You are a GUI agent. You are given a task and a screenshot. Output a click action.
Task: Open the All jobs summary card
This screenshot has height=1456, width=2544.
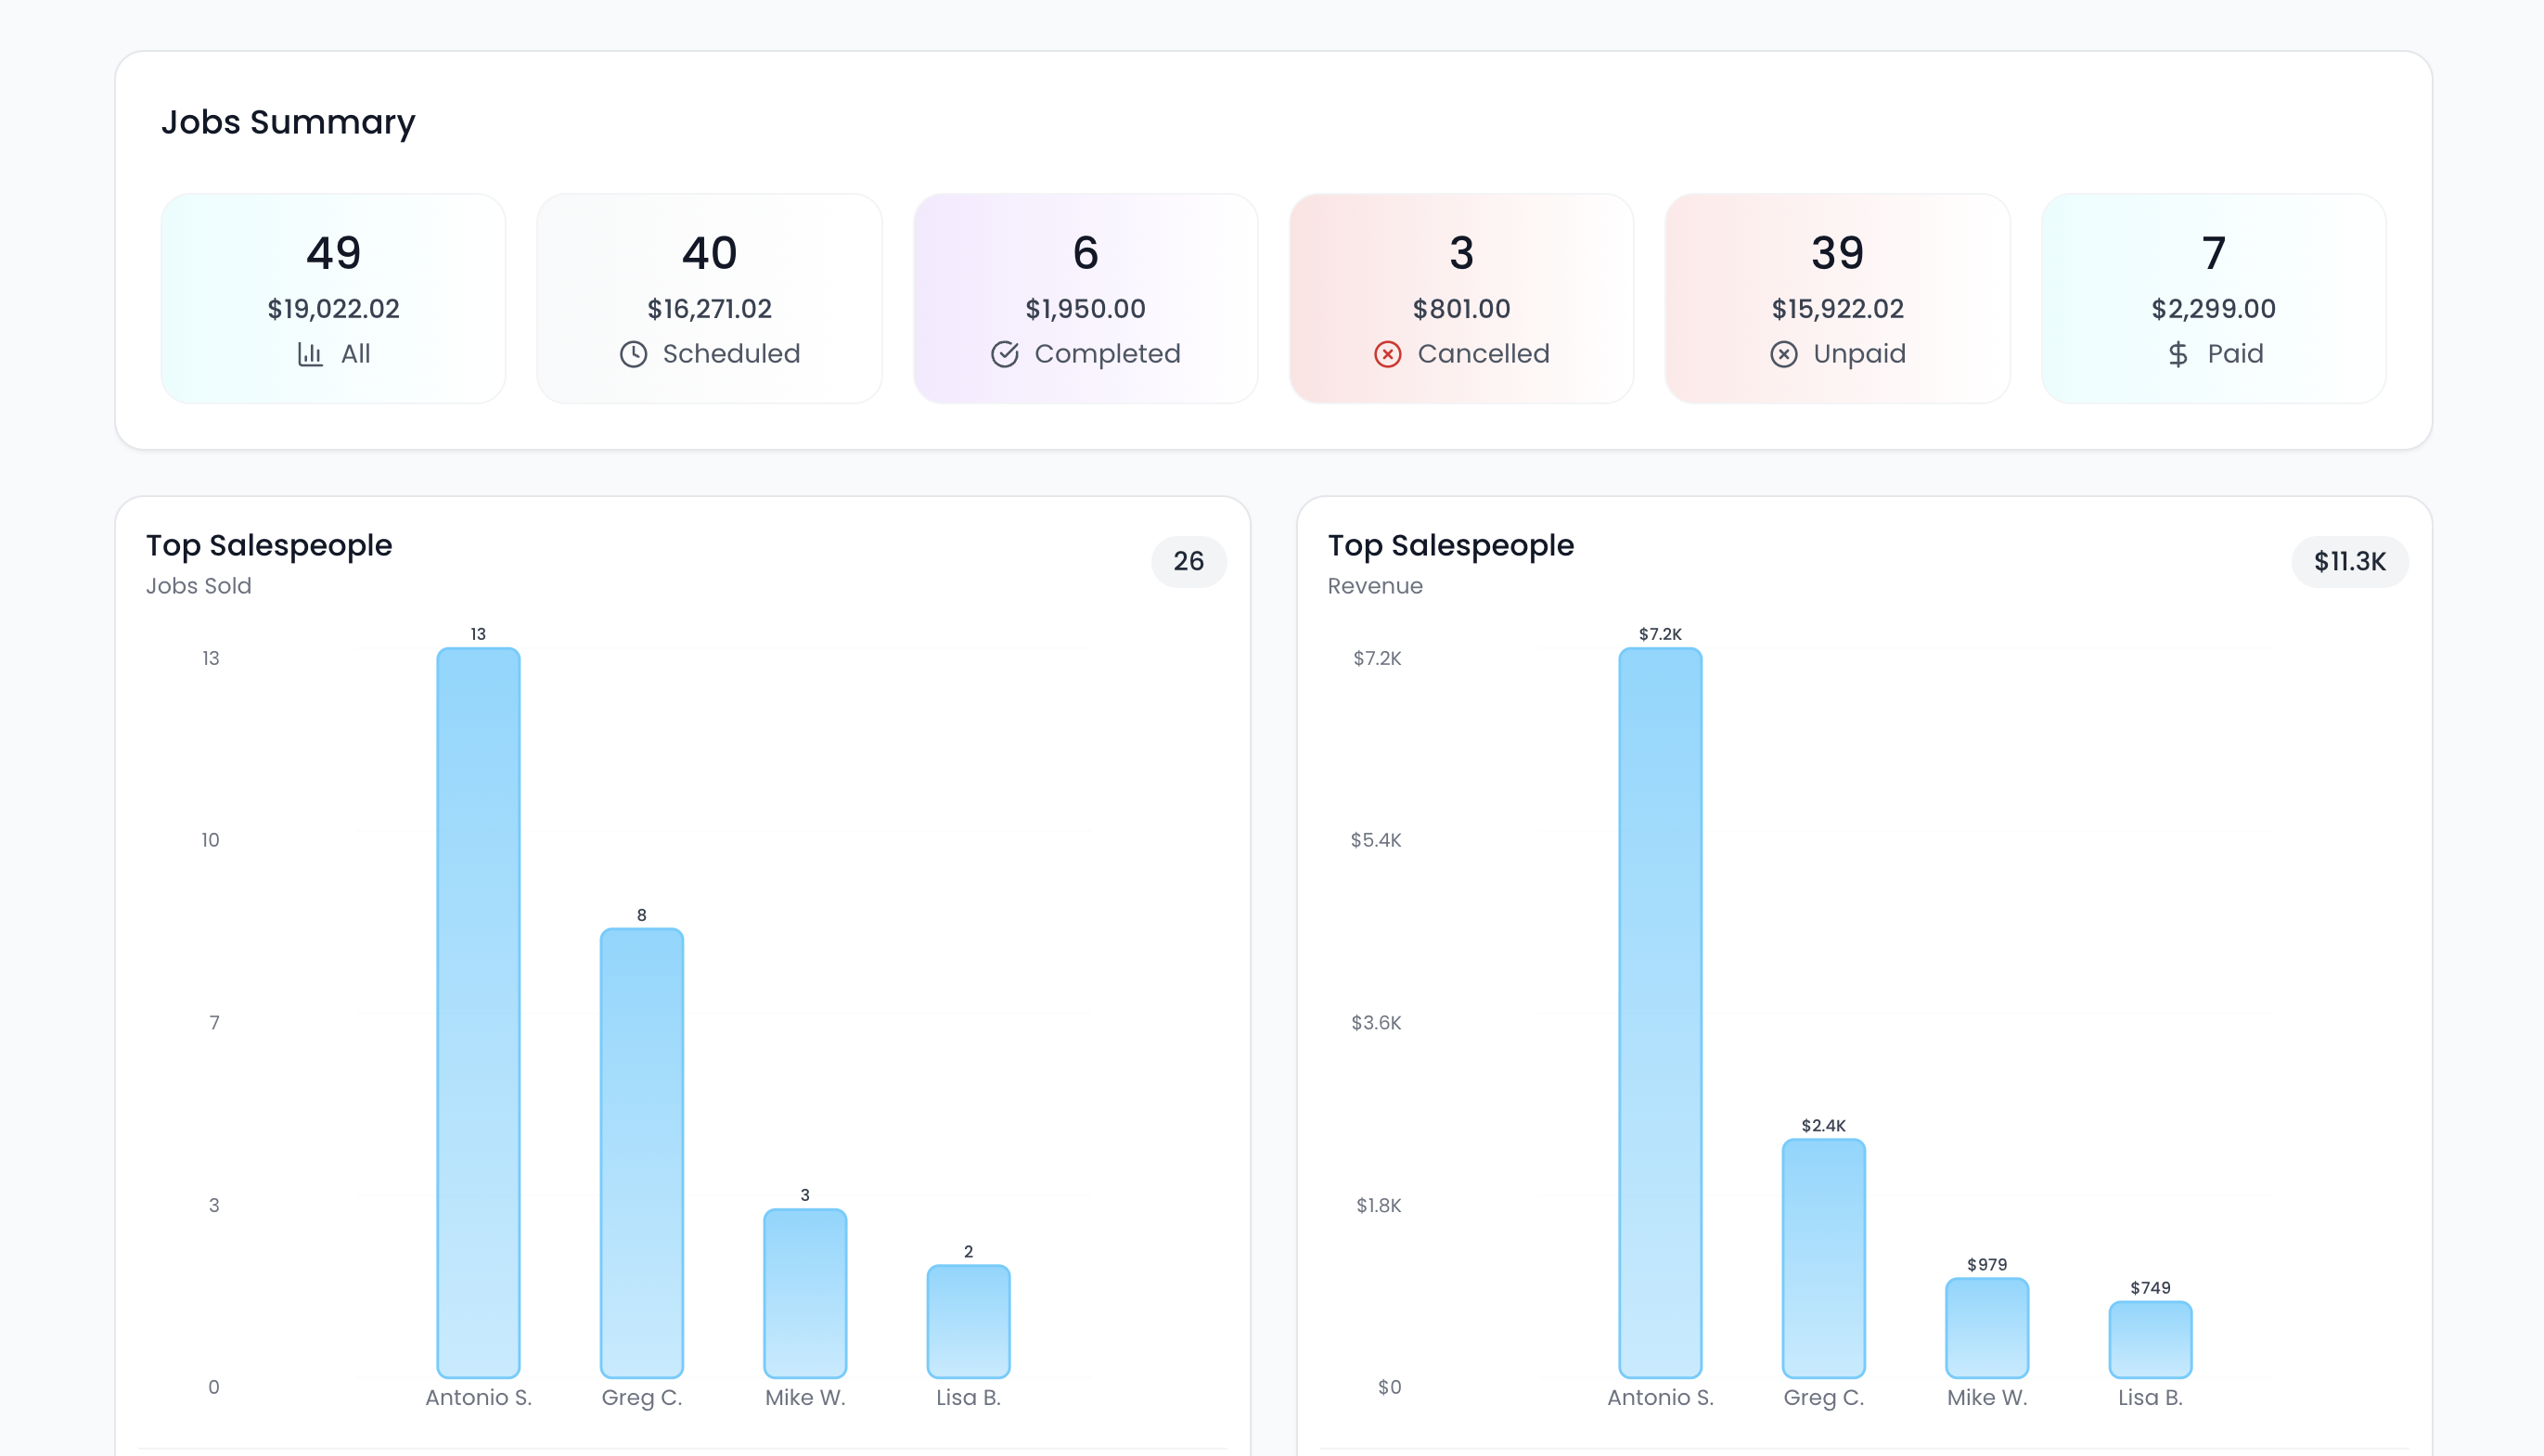(x=333, y=298)
